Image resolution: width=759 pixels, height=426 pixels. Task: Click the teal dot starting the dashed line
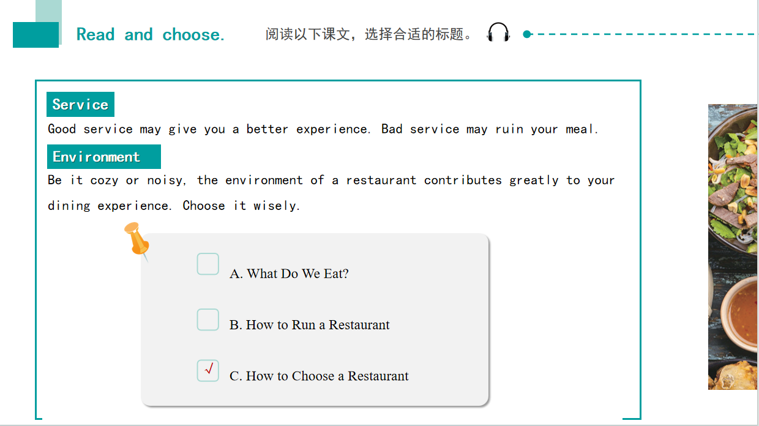tap(526, 34)
